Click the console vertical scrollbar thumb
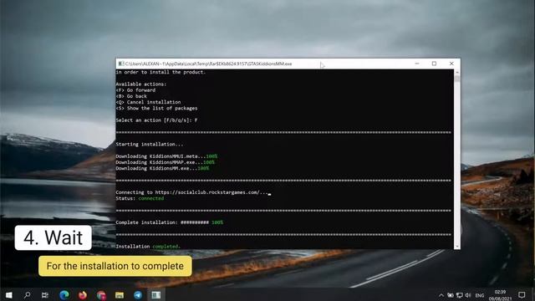The image size is (535, 301). (x=457, y=79)
